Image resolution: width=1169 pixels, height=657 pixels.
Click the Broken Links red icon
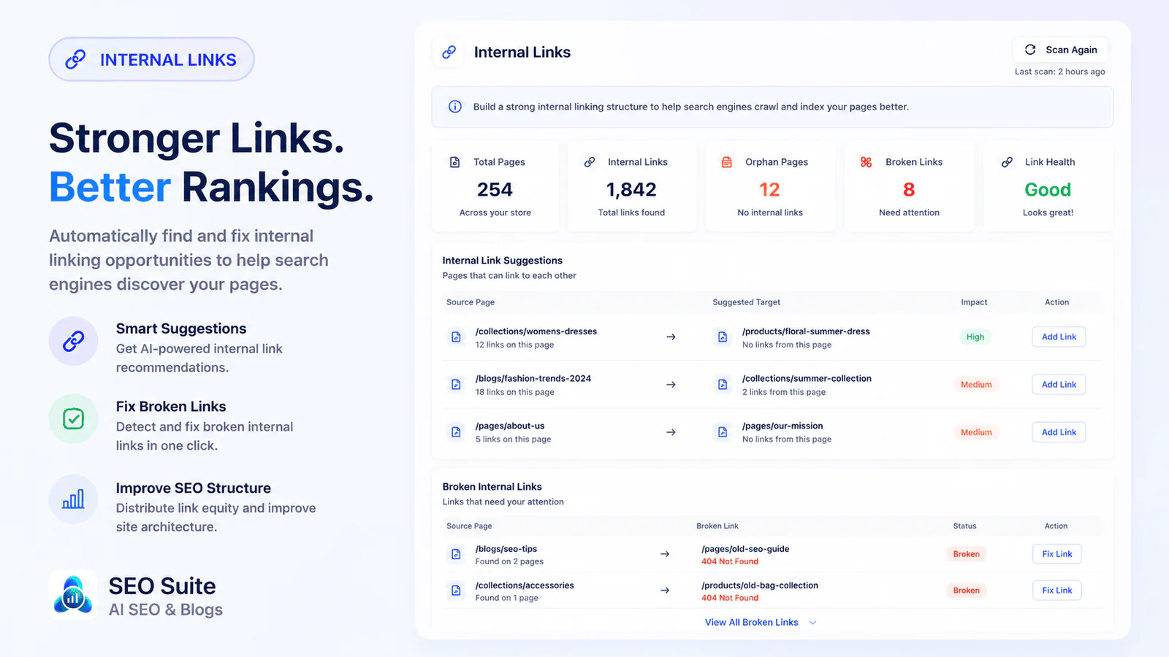coord(866,162)
